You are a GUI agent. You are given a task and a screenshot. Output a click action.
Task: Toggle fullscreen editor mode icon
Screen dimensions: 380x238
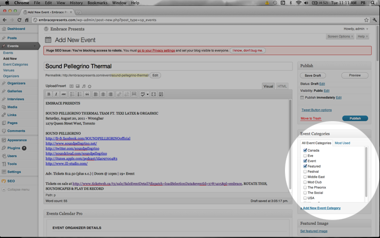click(154, 94)
